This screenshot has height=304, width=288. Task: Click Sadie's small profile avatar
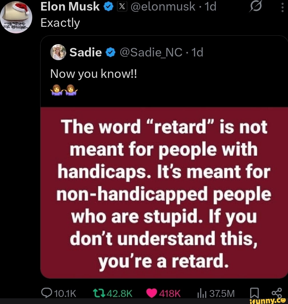pos(58,52)
